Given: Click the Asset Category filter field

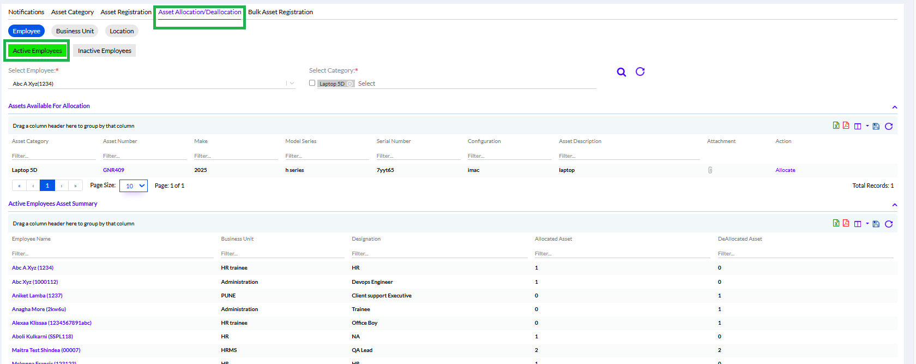Looking at the screenshot, I should pyautogui.click(x=53, y=156).
